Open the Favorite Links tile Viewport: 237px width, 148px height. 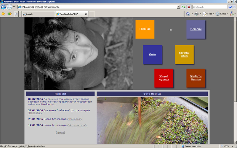[184, 54]
